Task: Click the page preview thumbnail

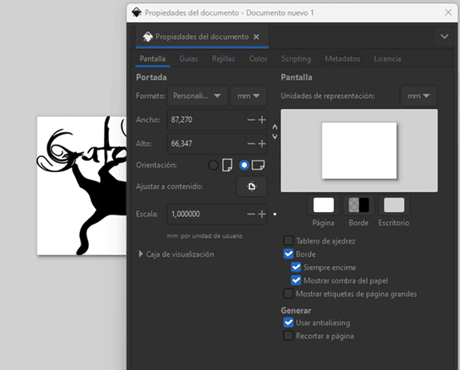Action: coord(359,150)
